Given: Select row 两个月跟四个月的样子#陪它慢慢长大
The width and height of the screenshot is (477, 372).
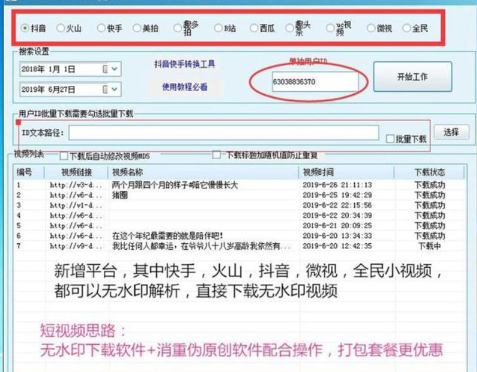Looking at the screenshot, I should click(x=240, y=185).
